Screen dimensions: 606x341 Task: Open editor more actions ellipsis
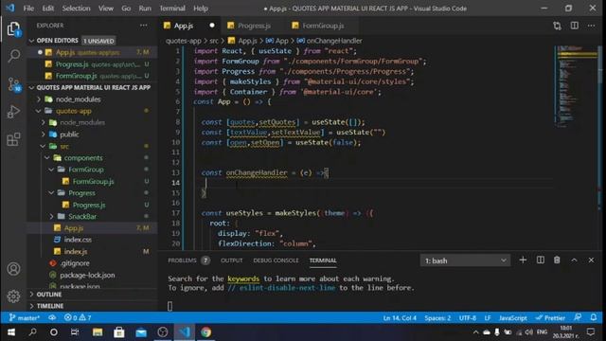pos(591,26)
